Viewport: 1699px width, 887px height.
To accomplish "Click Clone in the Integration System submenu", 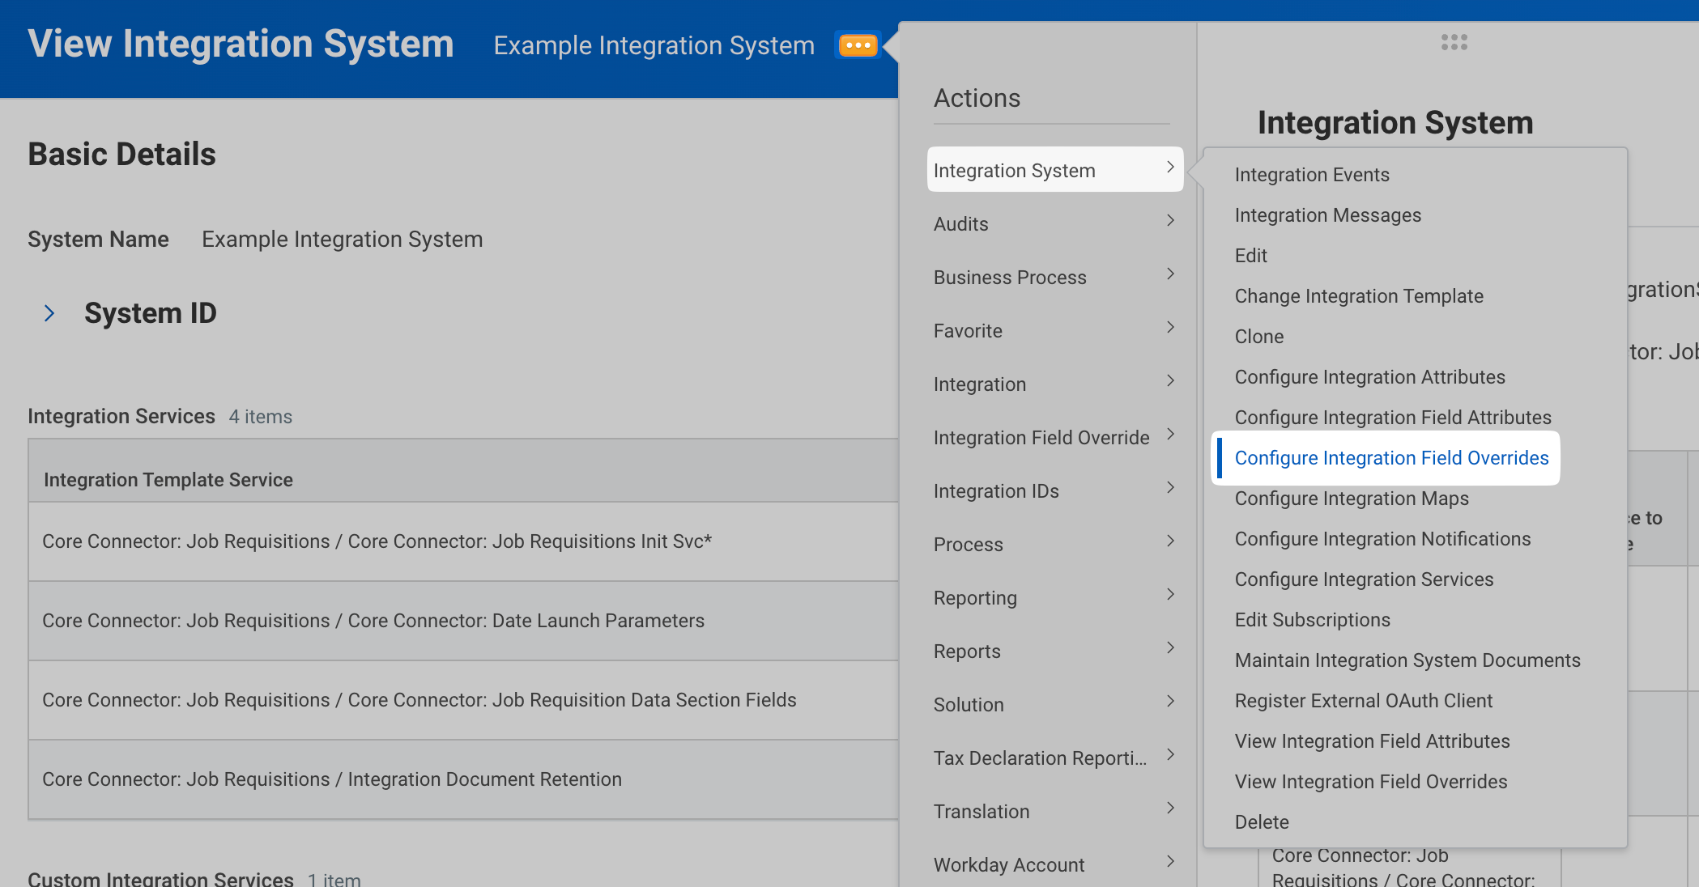I will (x=1258, y=337).
